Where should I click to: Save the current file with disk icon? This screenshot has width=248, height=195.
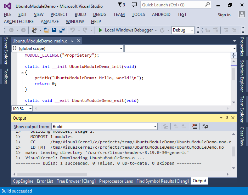54,30
